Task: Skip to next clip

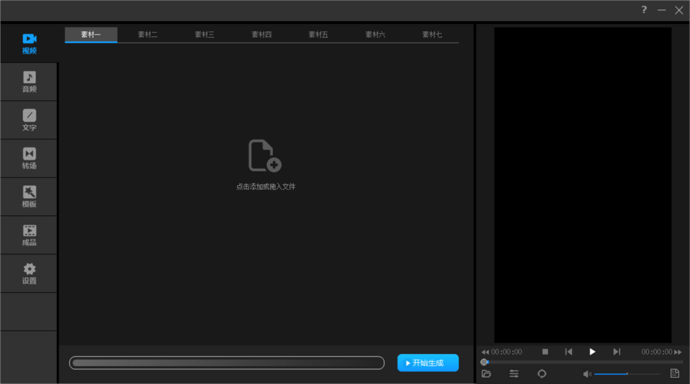Action: [617, 351]
